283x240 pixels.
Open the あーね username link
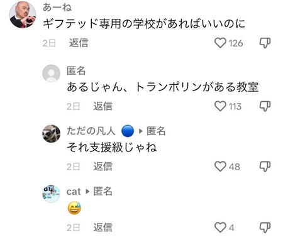coord(57,8)
